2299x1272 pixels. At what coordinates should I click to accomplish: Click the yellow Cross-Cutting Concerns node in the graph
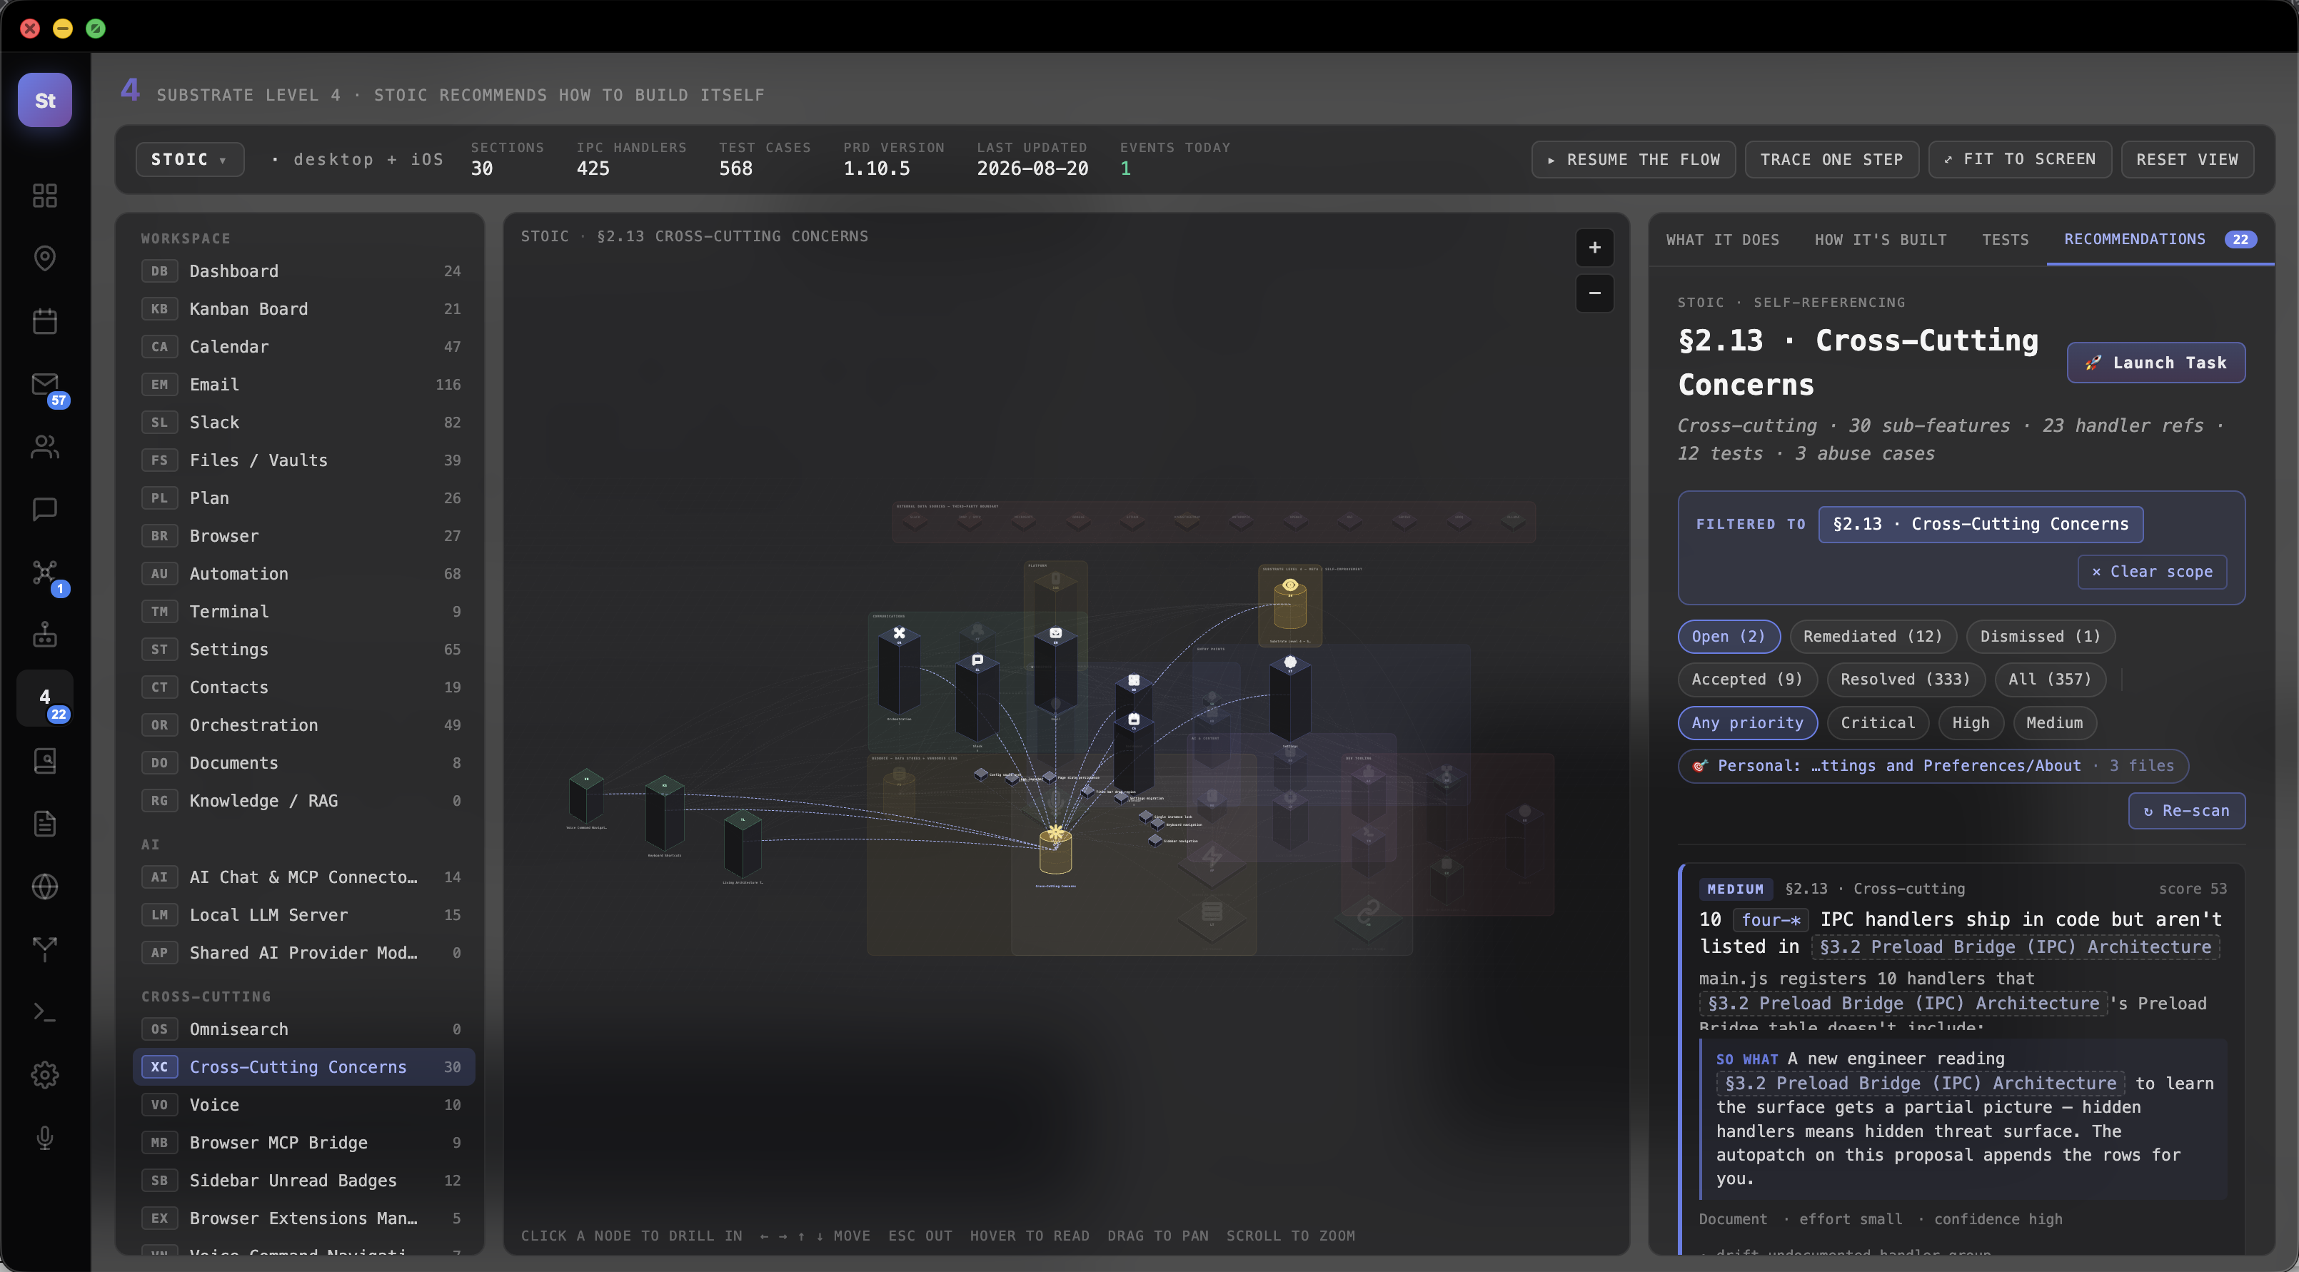(x=1055, y=850)
